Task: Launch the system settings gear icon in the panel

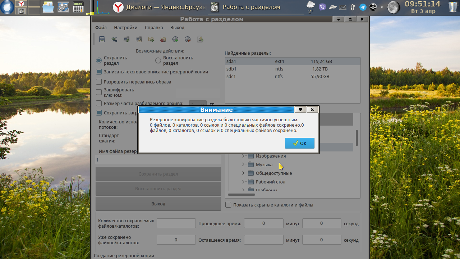Action: [63, 7]
